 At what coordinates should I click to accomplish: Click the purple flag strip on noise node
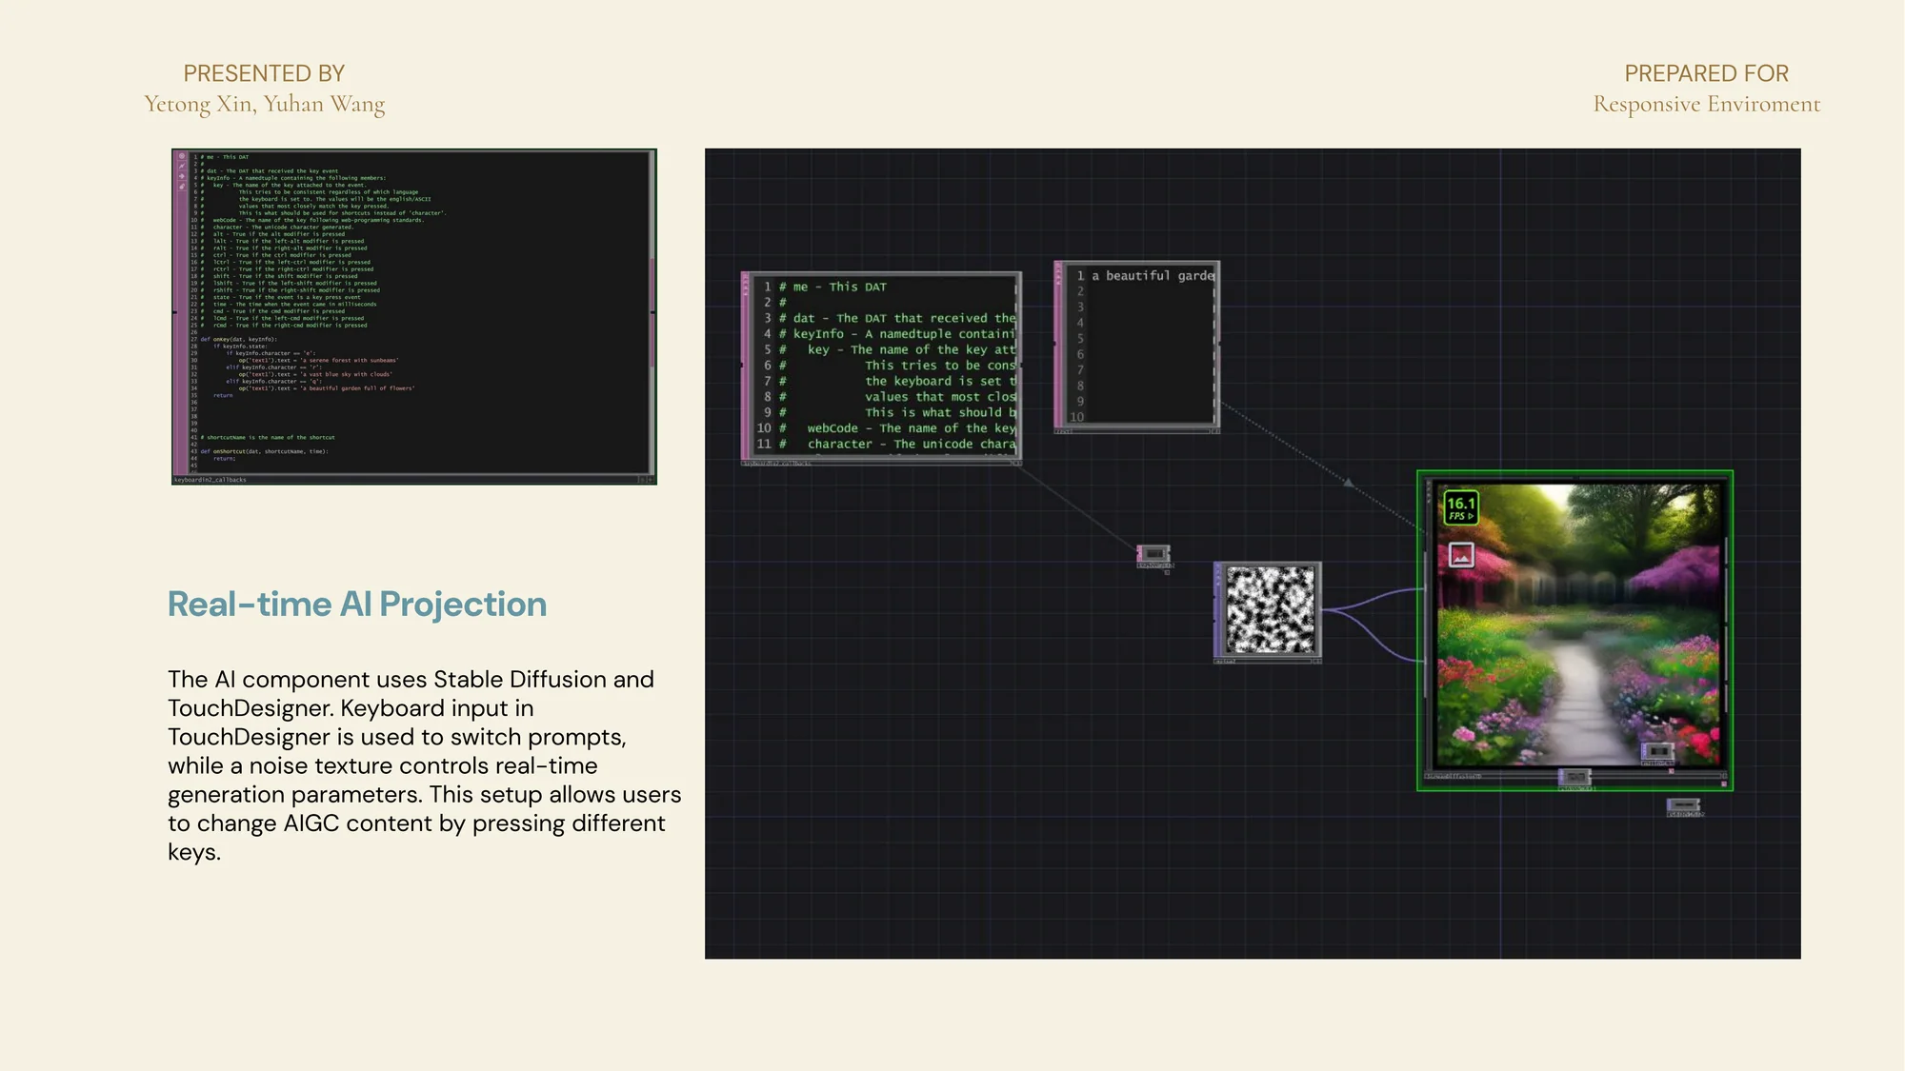(x=1217, y=609)
